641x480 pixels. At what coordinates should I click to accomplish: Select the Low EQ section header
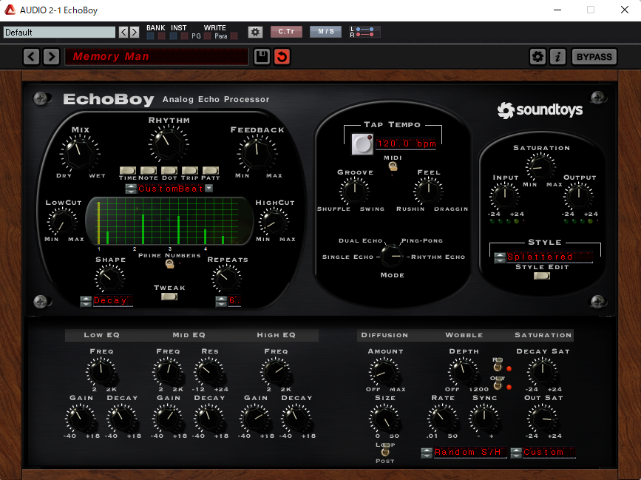(x=102, y=335)
